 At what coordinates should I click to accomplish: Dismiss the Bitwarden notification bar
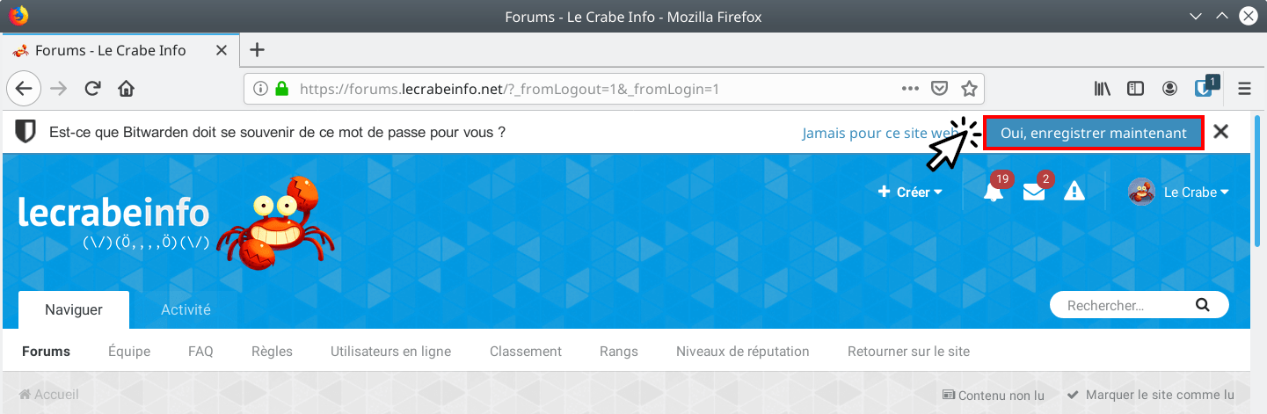[x=1220, y=132]
